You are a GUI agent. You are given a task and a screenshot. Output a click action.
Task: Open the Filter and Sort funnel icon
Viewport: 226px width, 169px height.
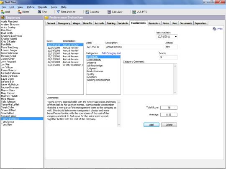(x=58, y=12)
